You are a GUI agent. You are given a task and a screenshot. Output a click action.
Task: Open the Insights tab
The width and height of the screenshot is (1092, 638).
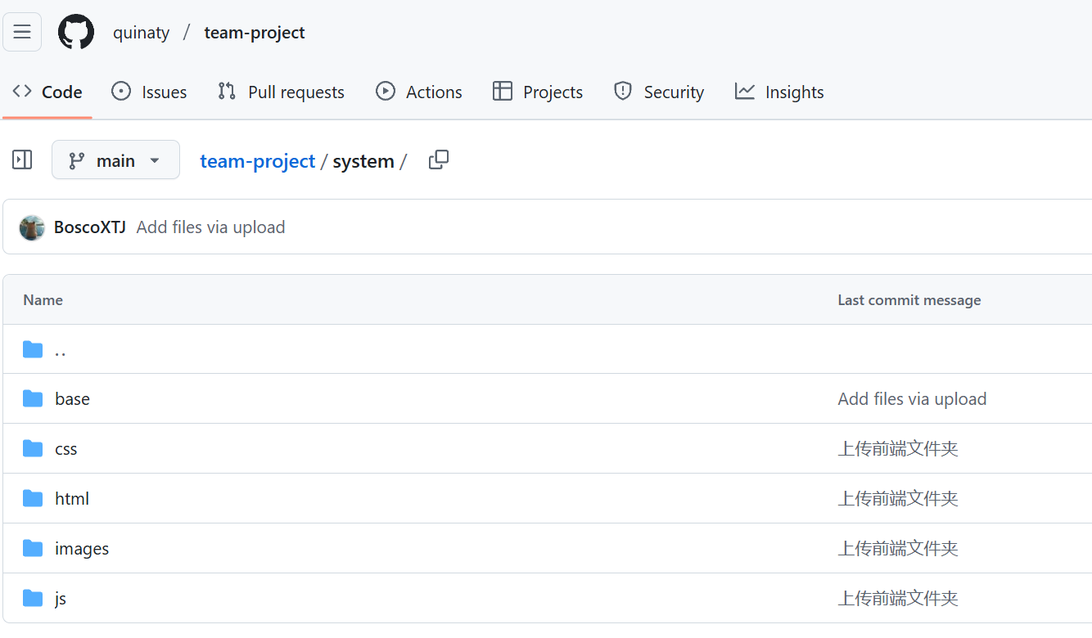point(779,92)
